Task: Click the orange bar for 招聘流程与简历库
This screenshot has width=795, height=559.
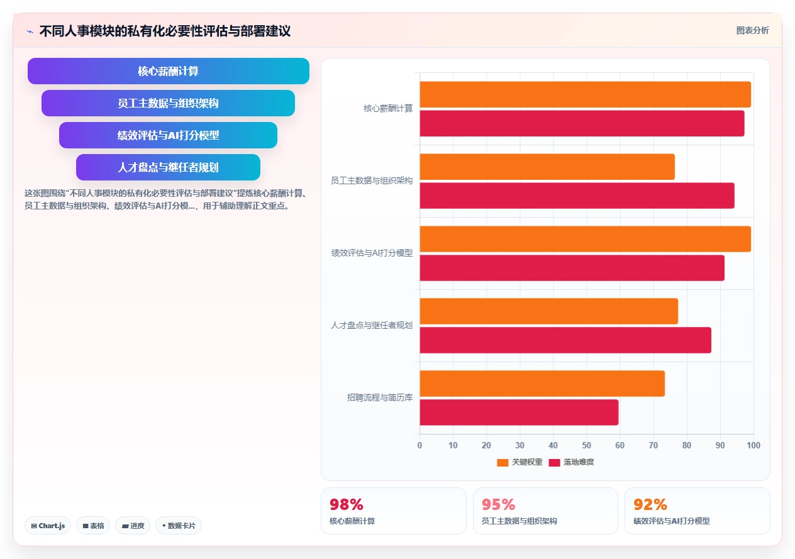Action: click(542, 384)
